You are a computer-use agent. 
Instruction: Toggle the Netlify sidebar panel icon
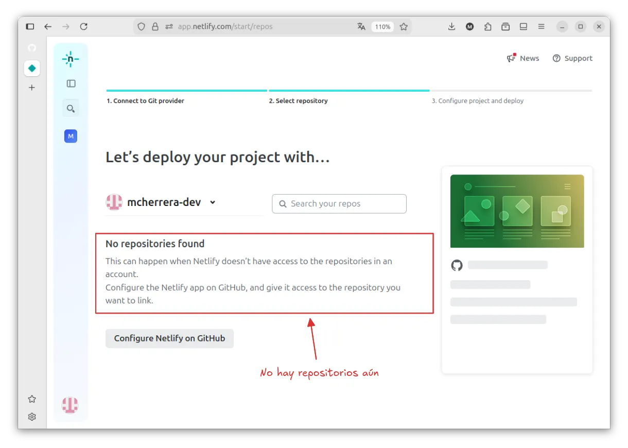click(x=71, y=83)
